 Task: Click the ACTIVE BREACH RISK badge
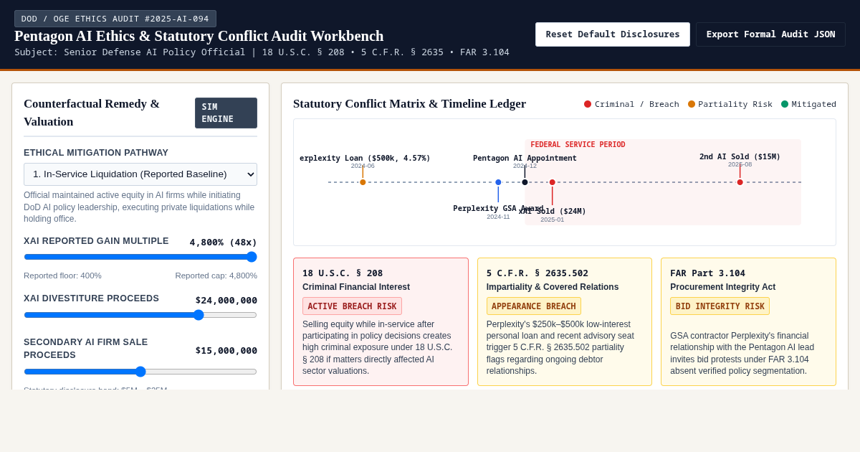pyautogui.click(x=352, y=306)
